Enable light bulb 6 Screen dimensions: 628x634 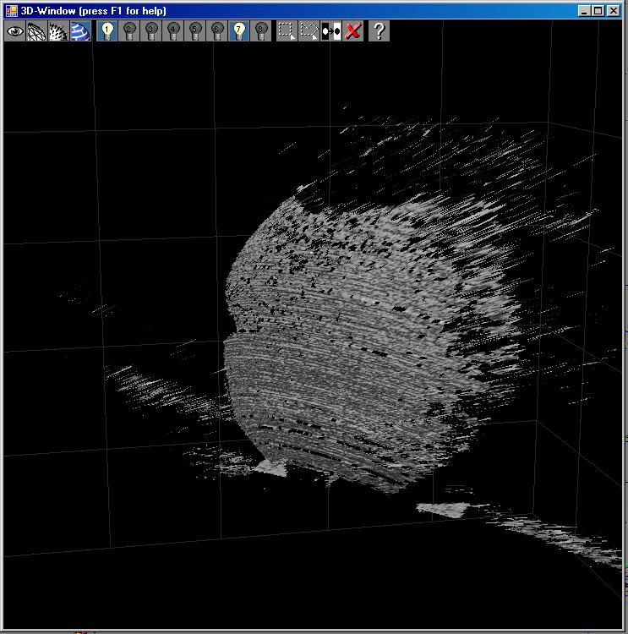217,31
